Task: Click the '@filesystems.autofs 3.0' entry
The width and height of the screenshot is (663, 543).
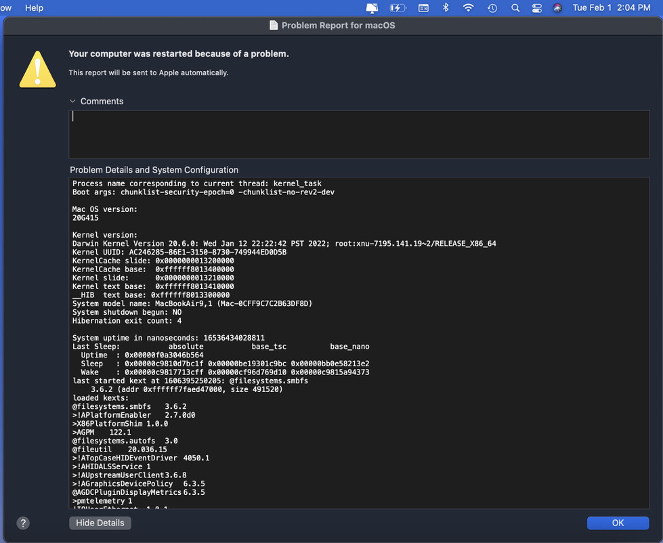Action: (x=125, y=441)
